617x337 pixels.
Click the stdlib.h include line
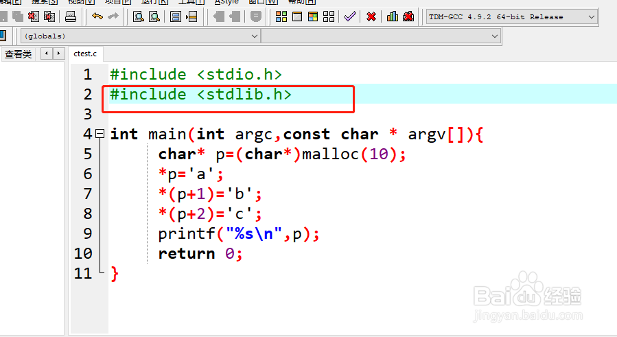(x=200, y=95)
